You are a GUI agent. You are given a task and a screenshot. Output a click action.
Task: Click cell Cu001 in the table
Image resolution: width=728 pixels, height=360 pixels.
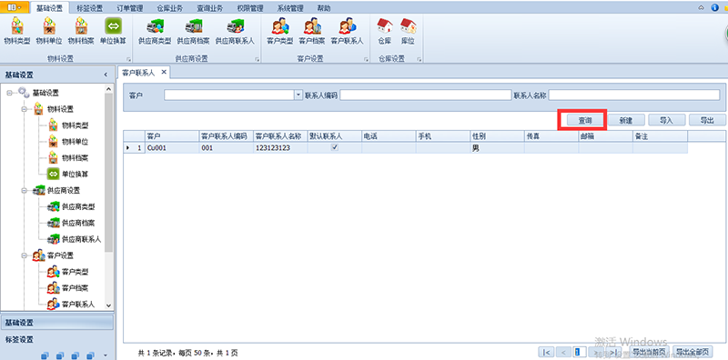pos(172,148)
